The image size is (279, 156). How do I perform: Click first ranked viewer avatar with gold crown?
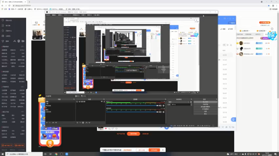pos(241,43)
